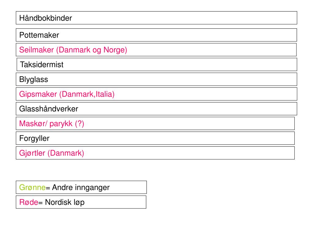Click the text Andre innganger
This screenshot has height=234, width=313.
pos(81,188)
